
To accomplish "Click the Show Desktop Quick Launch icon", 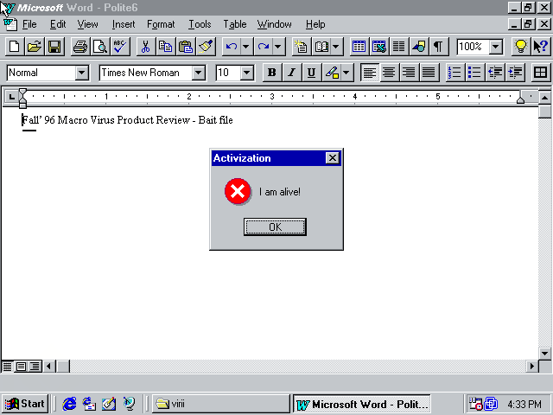I will coord(109,404).
